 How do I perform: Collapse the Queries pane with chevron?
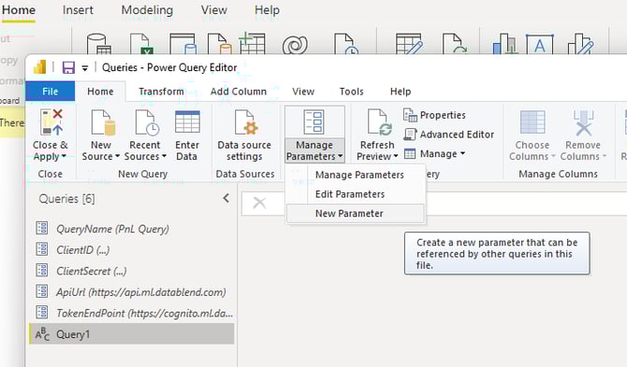click(226, 198)
